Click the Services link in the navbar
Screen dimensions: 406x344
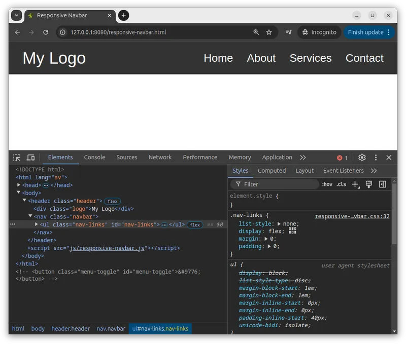coord(310,58)
